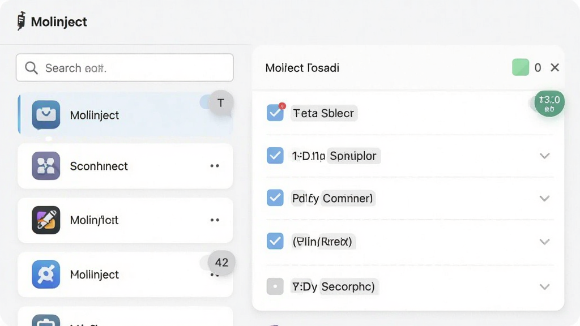Open the purple Sconhnect app icon
This screenshot has height=326, width=580.
[x=46, y=166]
